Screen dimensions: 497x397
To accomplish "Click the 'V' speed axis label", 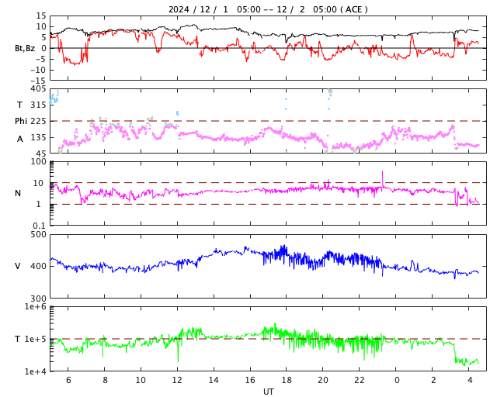I will [18, 266].
